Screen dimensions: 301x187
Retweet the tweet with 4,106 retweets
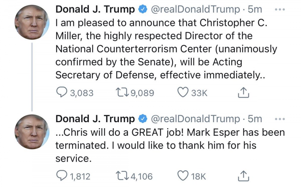[x=122, y=176]
